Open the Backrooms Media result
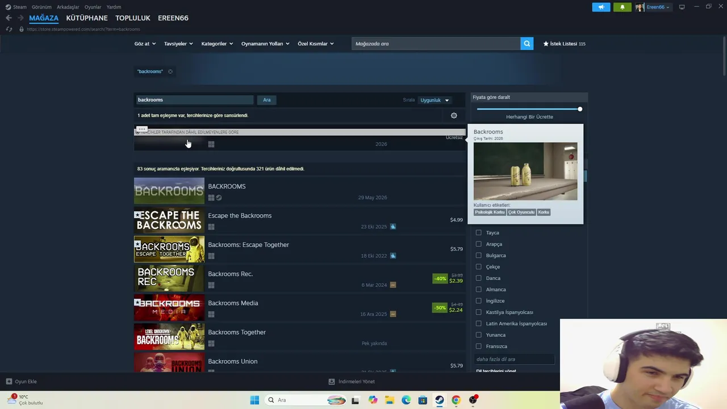Screen dimensions: 727x409 coord(300,308)
